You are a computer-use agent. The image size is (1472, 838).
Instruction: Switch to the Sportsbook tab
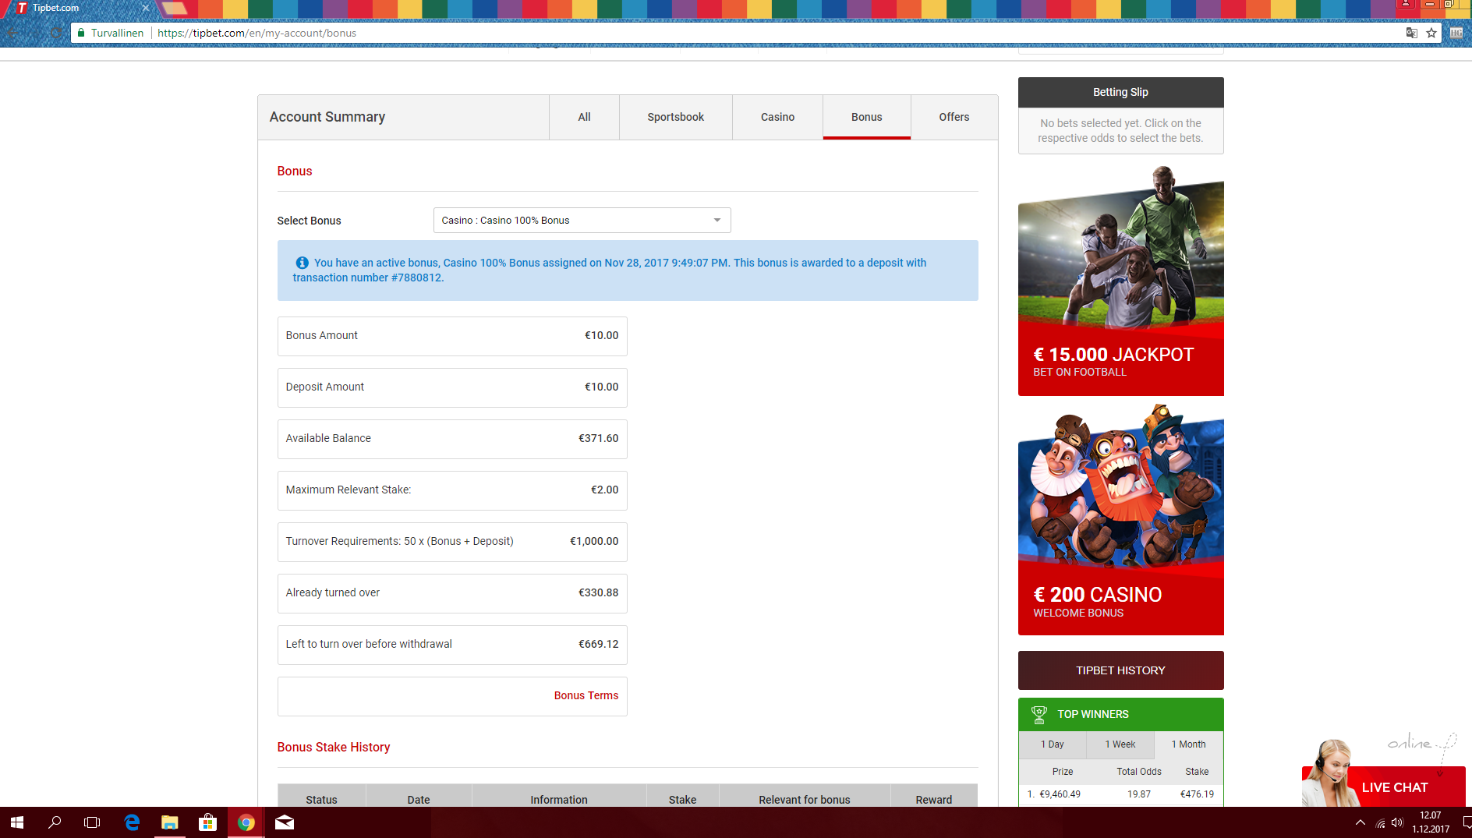(x=675, y=117)
